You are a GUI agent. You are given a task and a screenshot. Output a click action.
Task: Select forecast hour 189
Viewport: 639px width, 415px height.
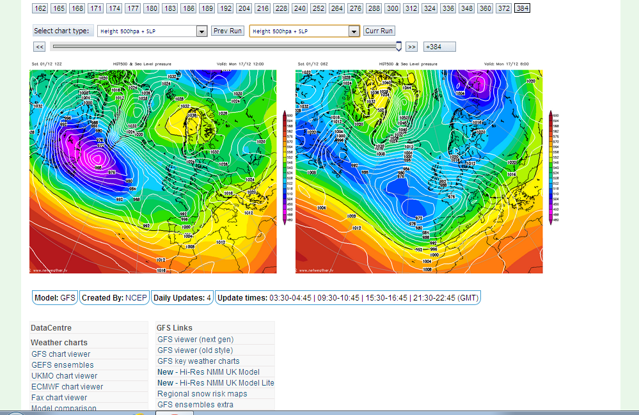point(207,8)
